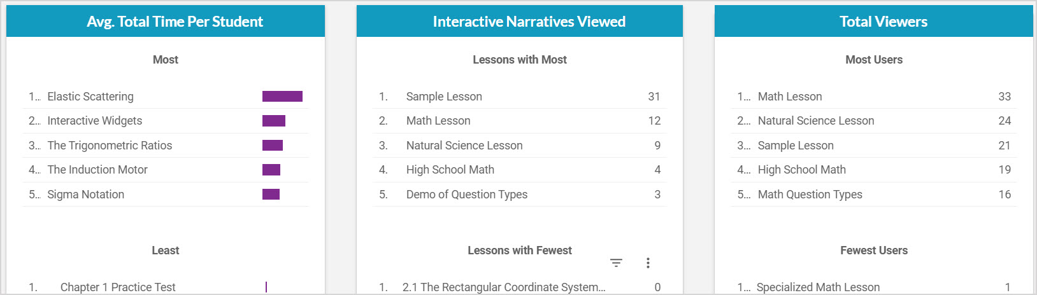Select Math Lesson in Interactive Narratives Viewed

[438, 121]
